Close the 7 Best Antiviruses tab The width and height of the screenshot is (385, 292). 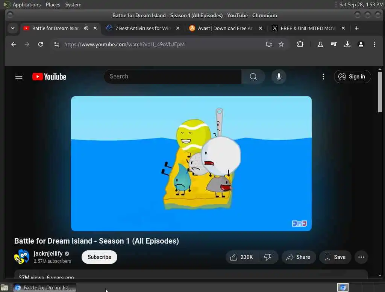[178, 28]
